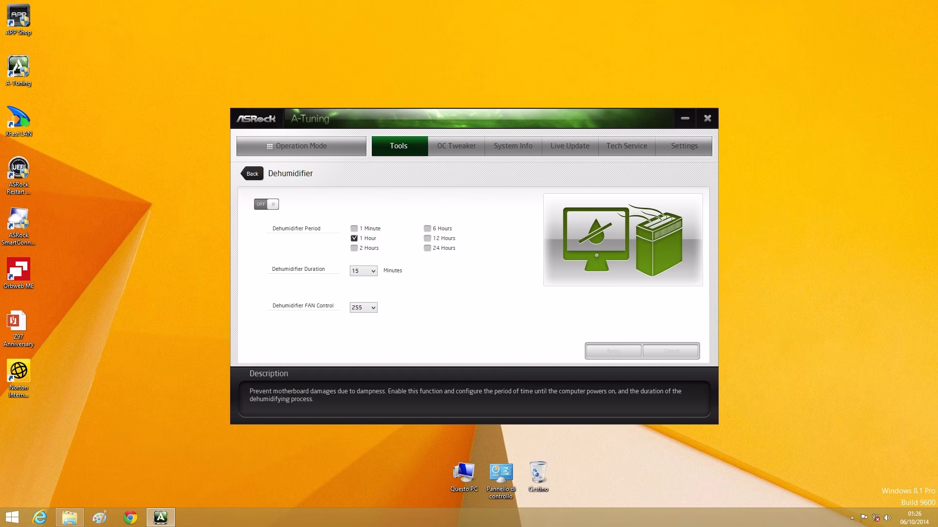Open the Tech Service tab

click(x=627, y=146)
